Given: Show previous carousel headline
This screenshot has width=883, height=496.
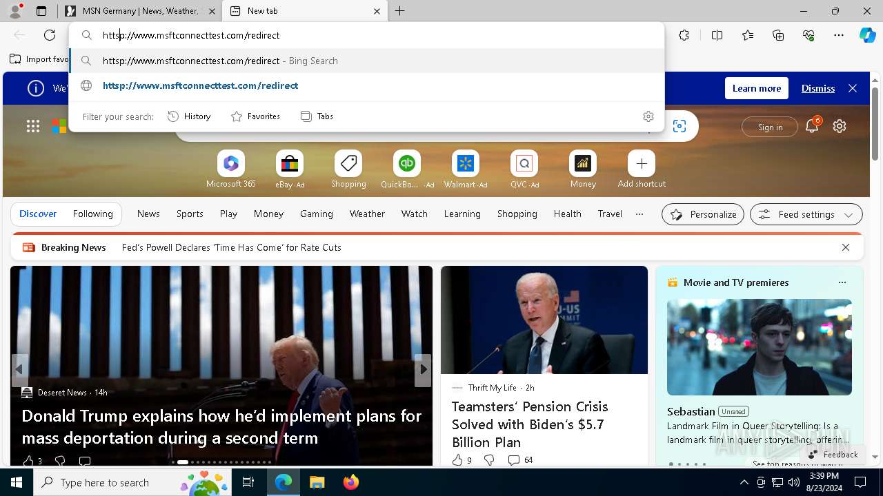Looking at the screenshot, I should 20,370.
